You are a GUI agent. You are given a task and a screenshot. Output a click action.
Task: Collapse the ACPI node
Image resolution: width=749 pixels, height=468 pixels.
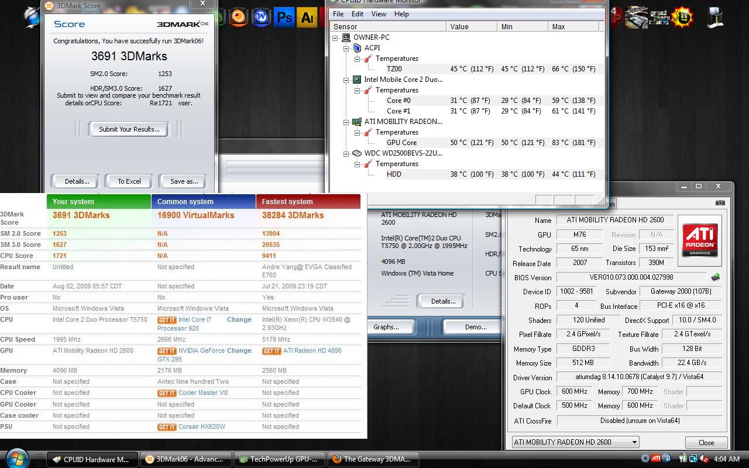[346, 48]
